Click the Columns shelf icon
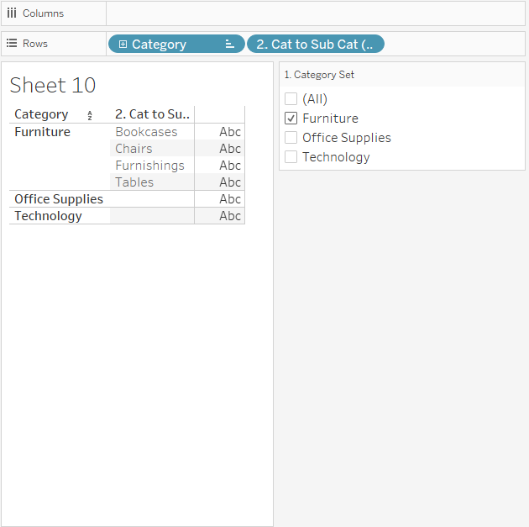 [x=12, y=13]
